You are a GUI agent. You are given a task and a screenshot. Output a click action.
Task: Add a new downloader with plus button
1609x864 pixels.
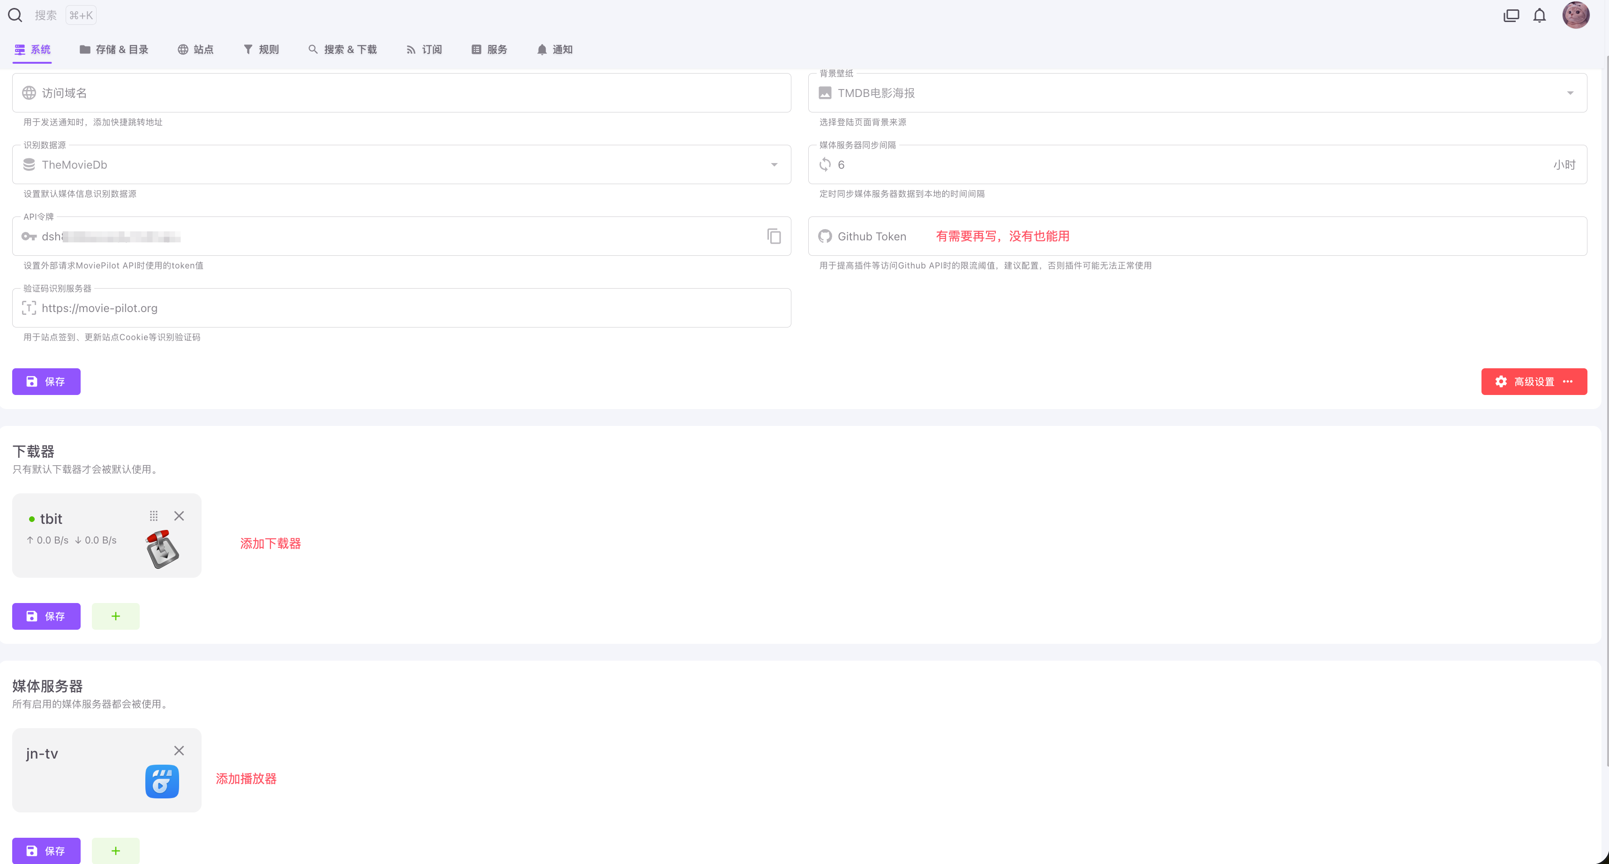(x=115, y=616)
